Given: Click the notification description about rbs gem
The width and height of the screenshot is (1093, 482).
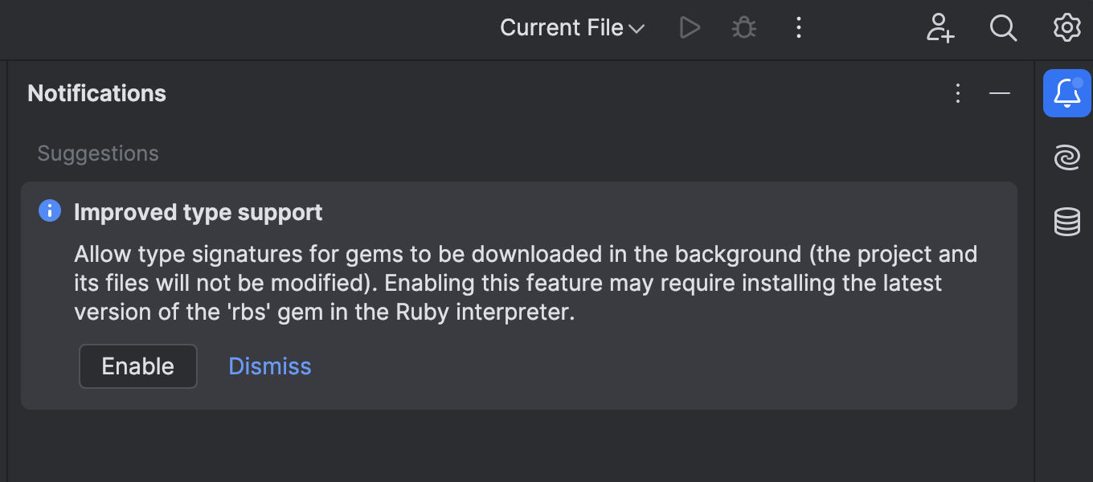Looking at the screenshot, I should 526,283.
